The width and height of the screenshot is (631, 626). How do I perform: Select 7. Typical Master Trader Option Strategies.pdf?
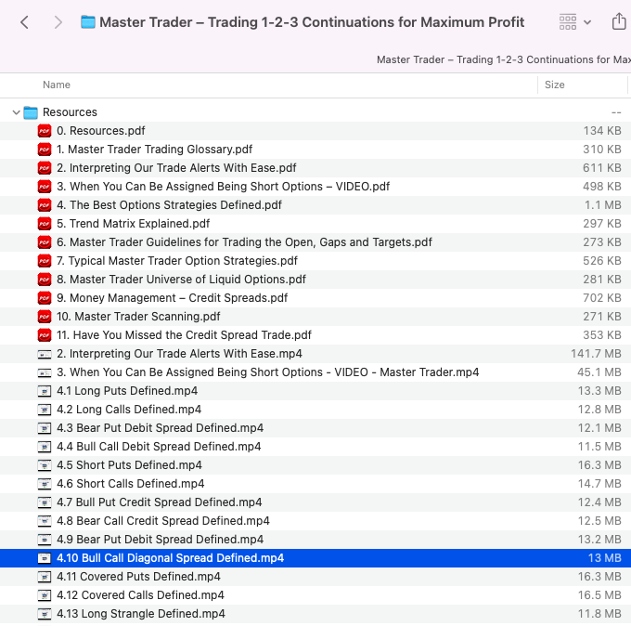(177, 261)
